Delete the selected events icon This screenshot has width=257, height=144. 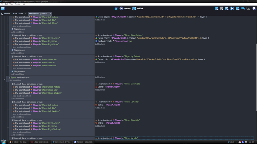[x=238, y=9]
